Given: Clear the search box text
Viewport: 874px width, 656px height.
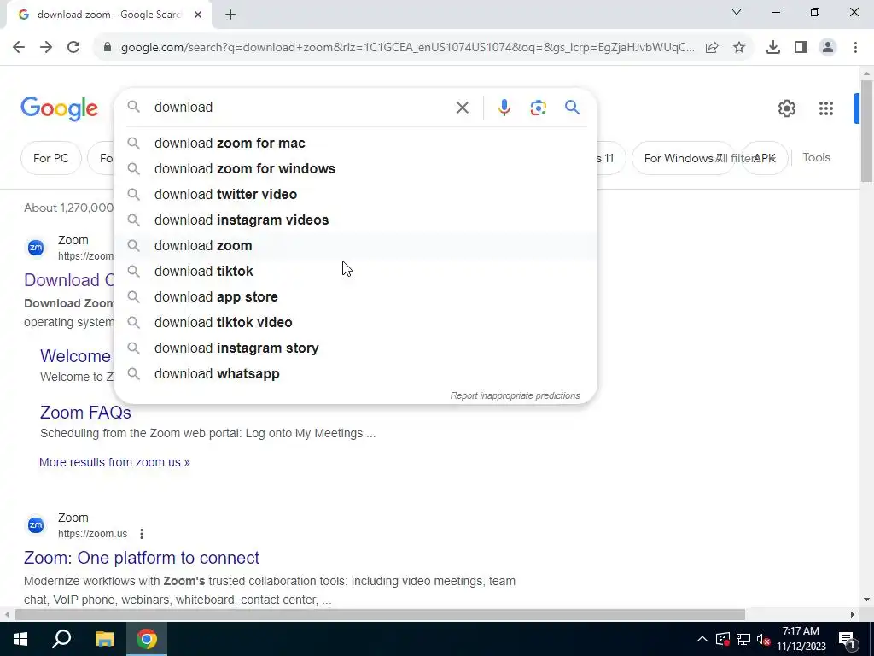Looking at the screenshot, I should pyautogui.click(x=462, y=108).
